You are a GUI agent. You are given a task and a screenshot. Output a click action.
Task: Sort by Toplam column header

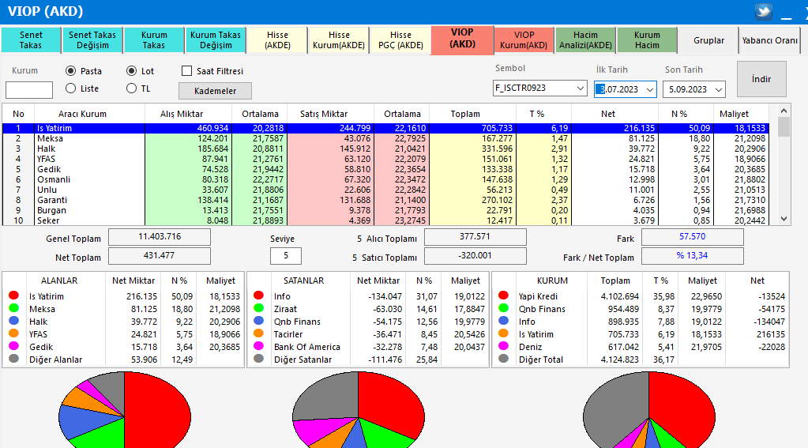coord(465,114)
